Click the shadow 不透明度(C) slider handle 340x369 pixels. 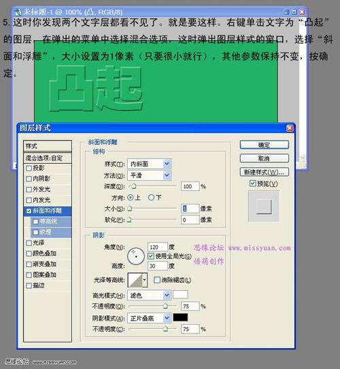click(165, 329)
